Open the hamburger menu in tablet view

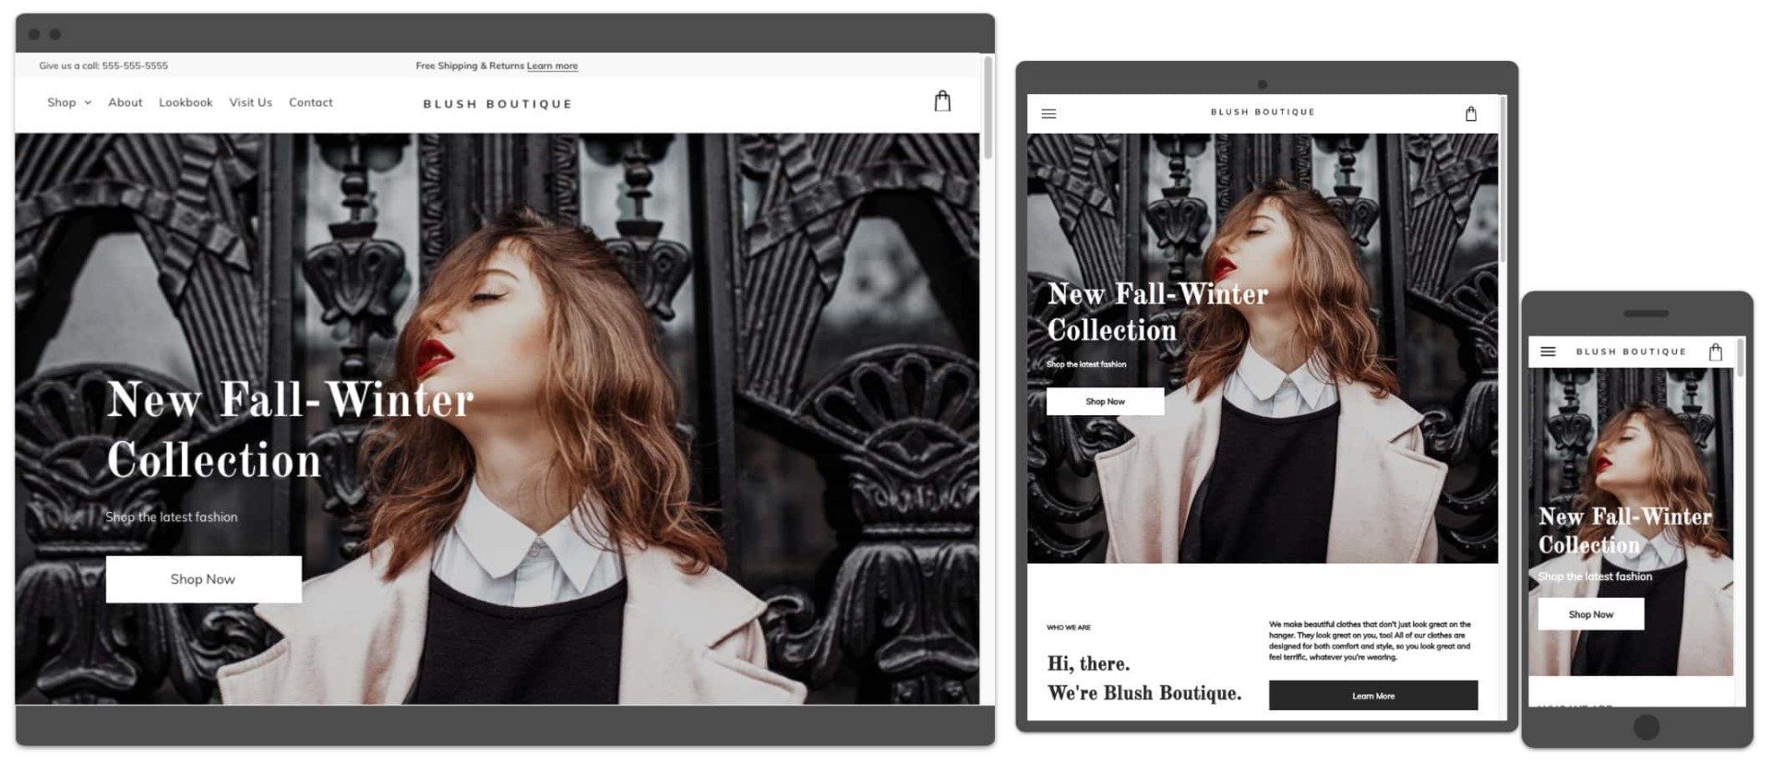pyautogui.click(x=1048, y=114)
